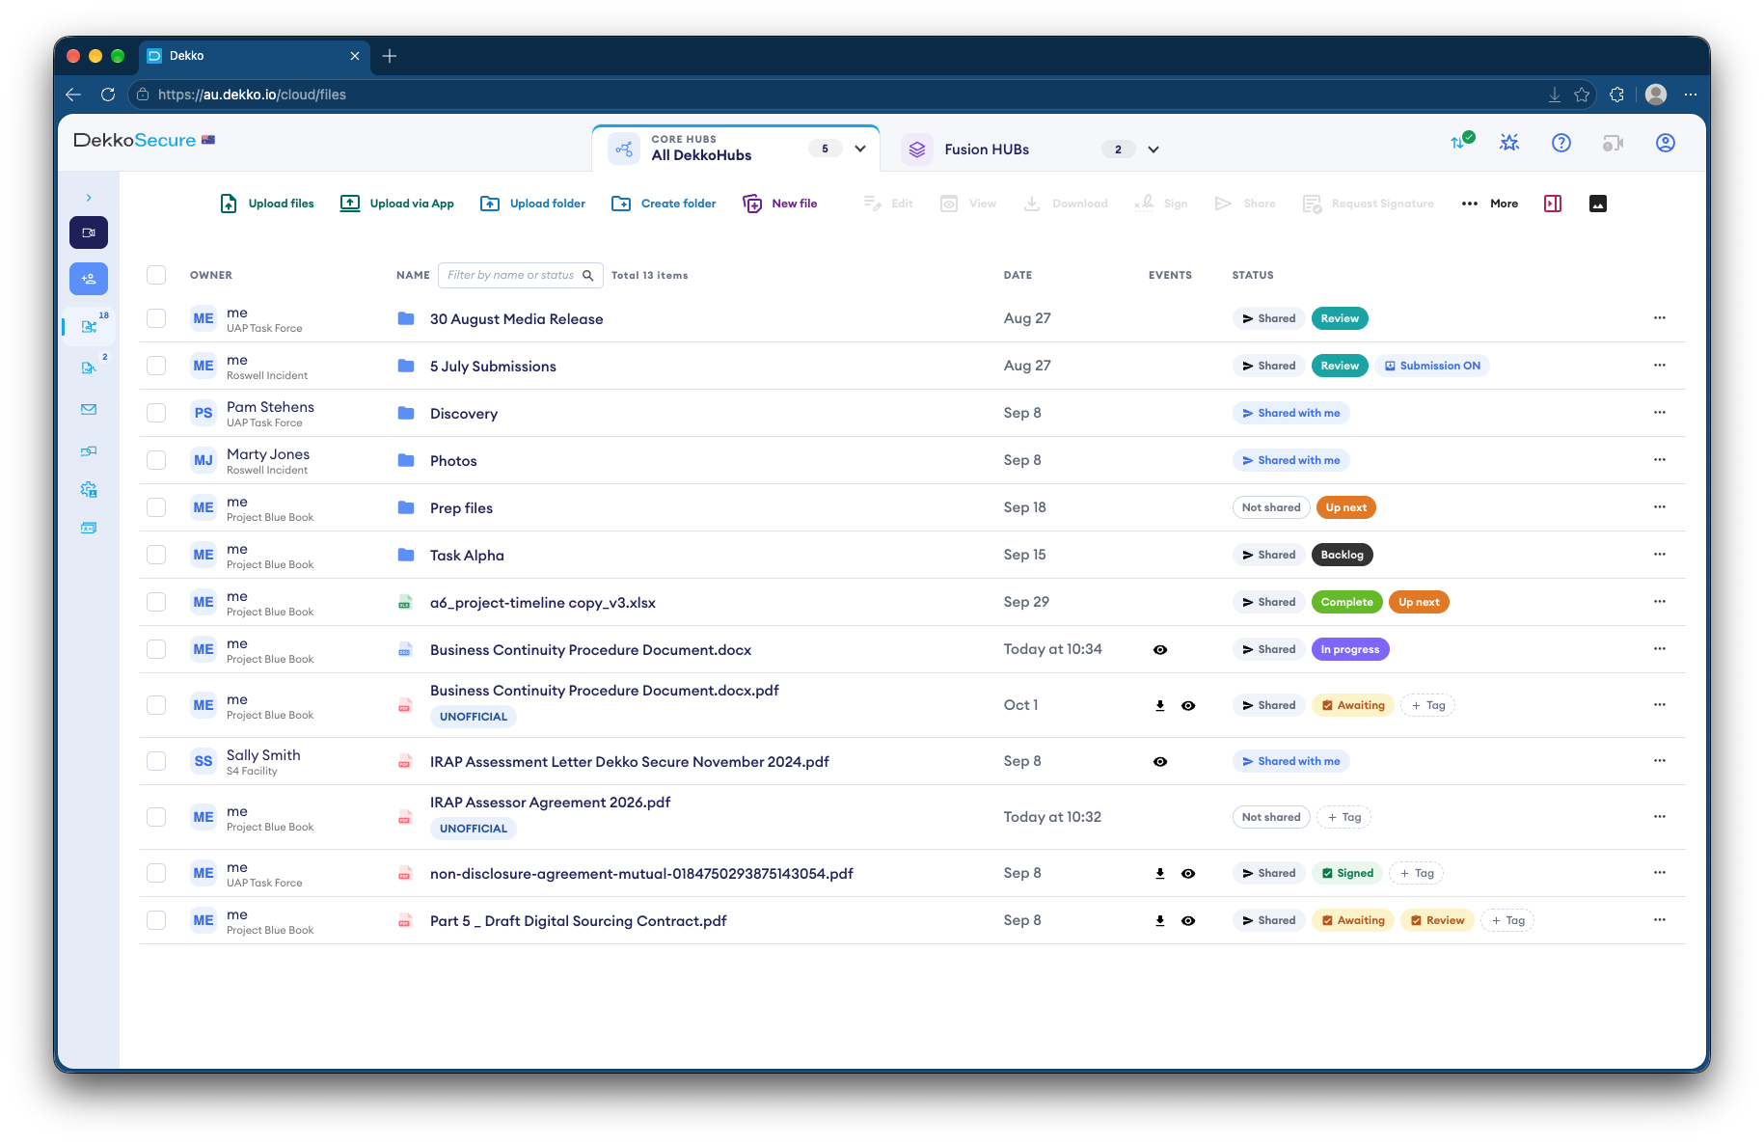Viewport: 1764px width, 1144px height.
Task: Select the Dekko browser tab
Action: point(254,56)
